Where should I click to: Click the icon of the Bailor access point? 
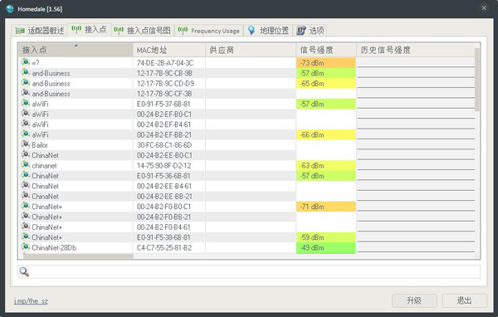click(x=26, y=144)
